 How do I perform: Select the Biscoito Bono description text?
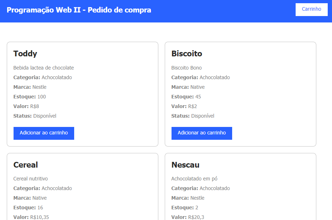coord(187,68)
